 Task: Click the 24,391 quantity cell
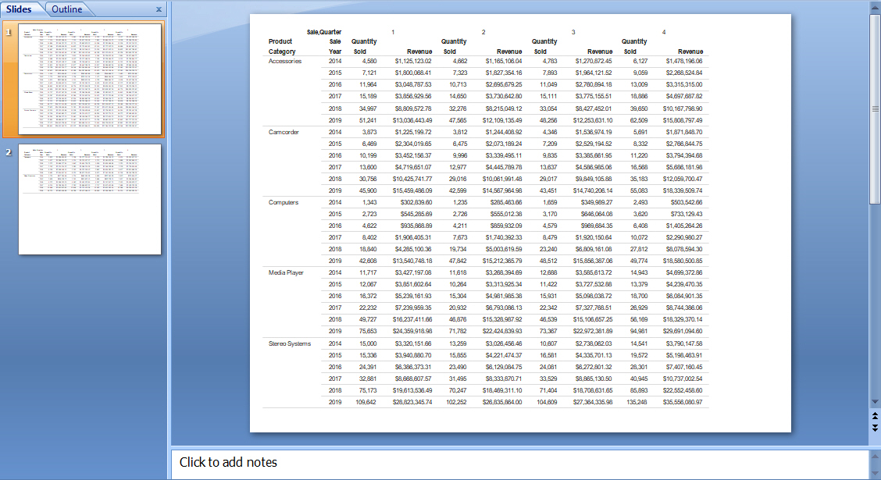(368, 367)
